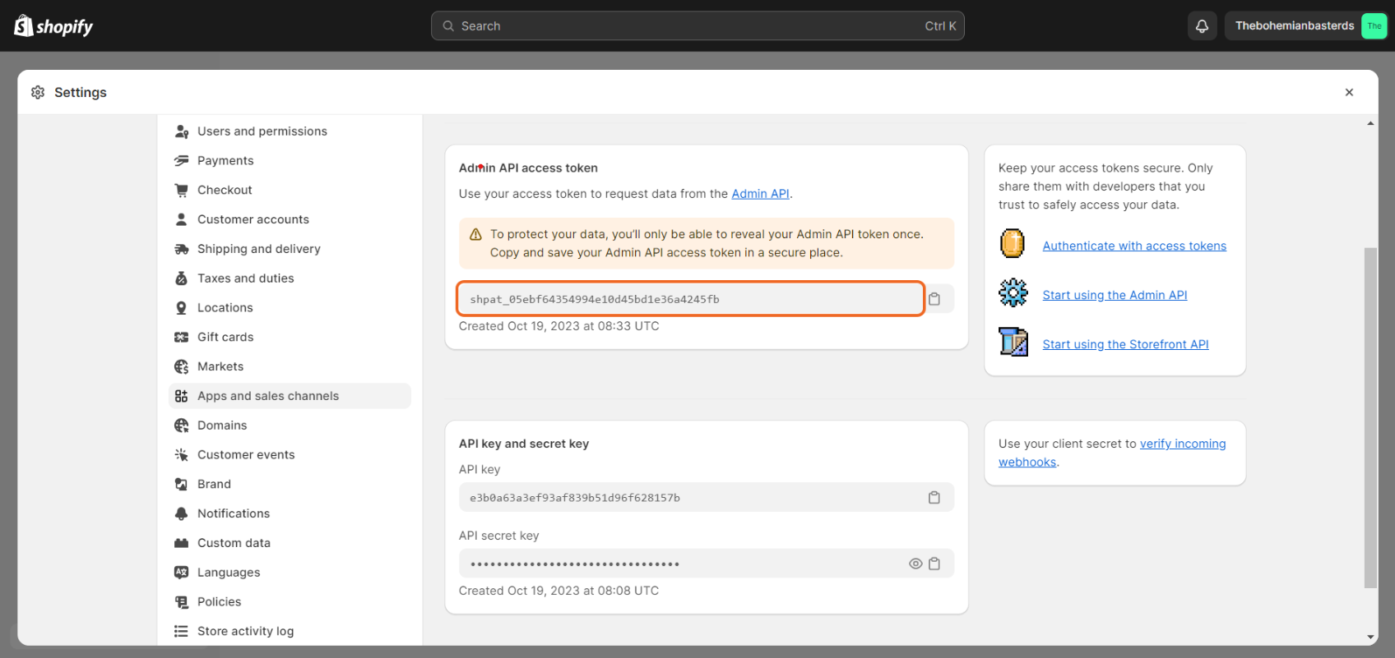The height and width of the screenshot is (658, 1395).
Task: Click the green store avatar icon
Action: point(1374,26)
